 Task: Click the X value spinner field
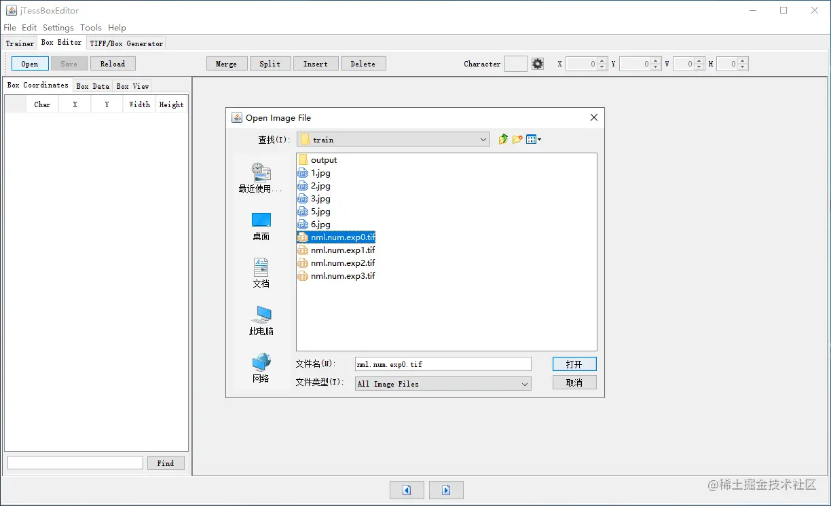(582, 64)
